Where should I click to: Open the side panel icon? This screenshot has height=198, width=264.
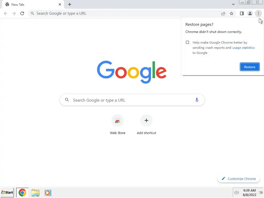click(x=242, y=13)
